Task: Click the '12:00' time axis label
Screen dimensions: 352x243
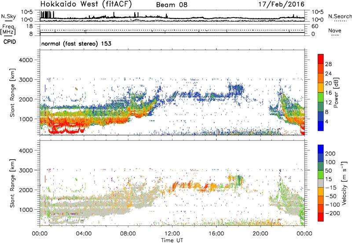Action: [172, 234]
